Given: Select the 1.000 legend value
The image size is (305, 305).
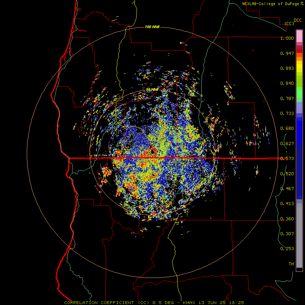Looking at the screenshot, I should click(287, 38).
